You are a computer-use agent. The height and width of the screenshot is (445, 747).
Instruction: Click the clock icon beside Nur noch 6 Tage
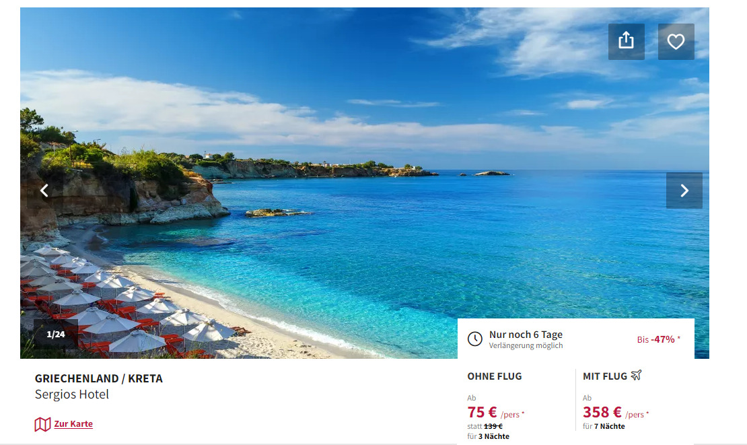click(475, 339)
